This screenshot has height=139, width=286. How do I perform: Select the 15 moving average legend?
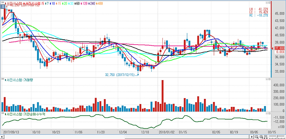(x=59, y=3)
